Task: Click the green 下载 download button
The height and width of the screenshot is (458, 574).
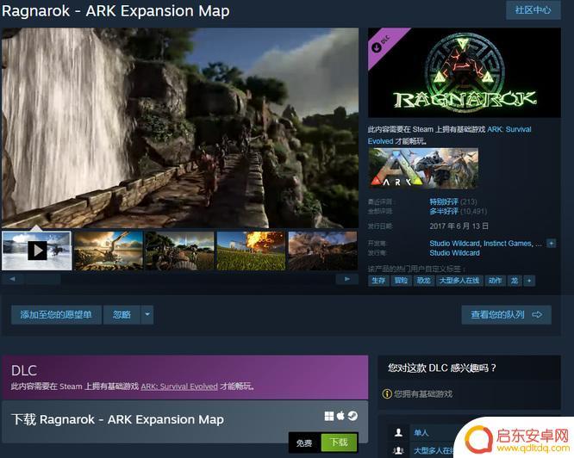Action: point(339,443)
